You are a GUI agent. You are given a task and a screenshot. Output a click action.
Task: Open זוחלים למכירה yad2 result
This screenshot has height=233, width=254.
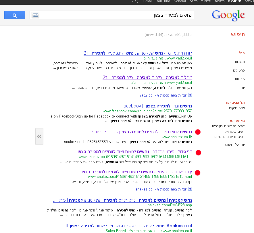(147, 78)
